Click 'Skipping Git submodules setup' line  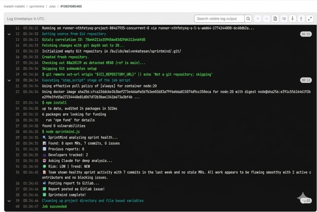69,69
